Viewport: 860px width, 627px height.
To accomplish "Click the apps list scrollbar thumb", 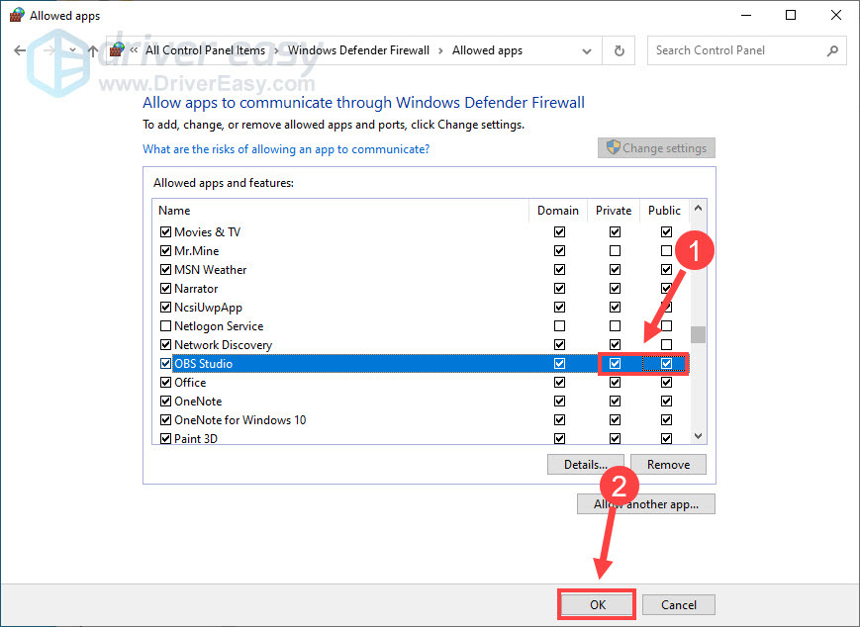I will tap(699, 334).
